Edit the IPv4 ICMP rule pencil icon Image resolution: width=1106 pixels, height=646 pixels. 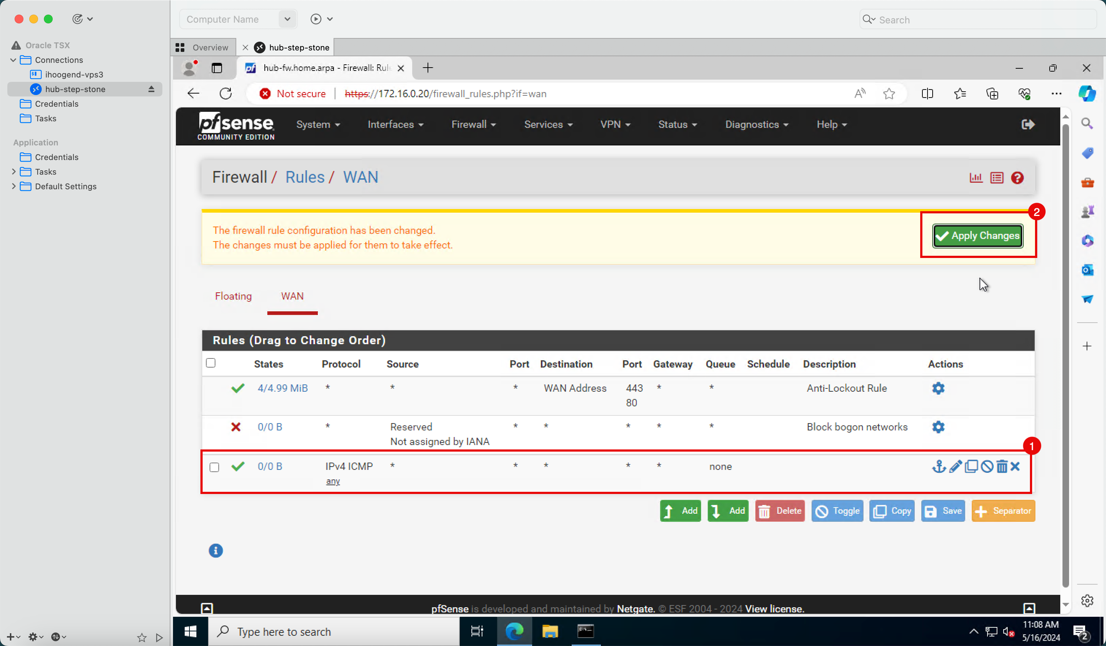click(955, 466)
